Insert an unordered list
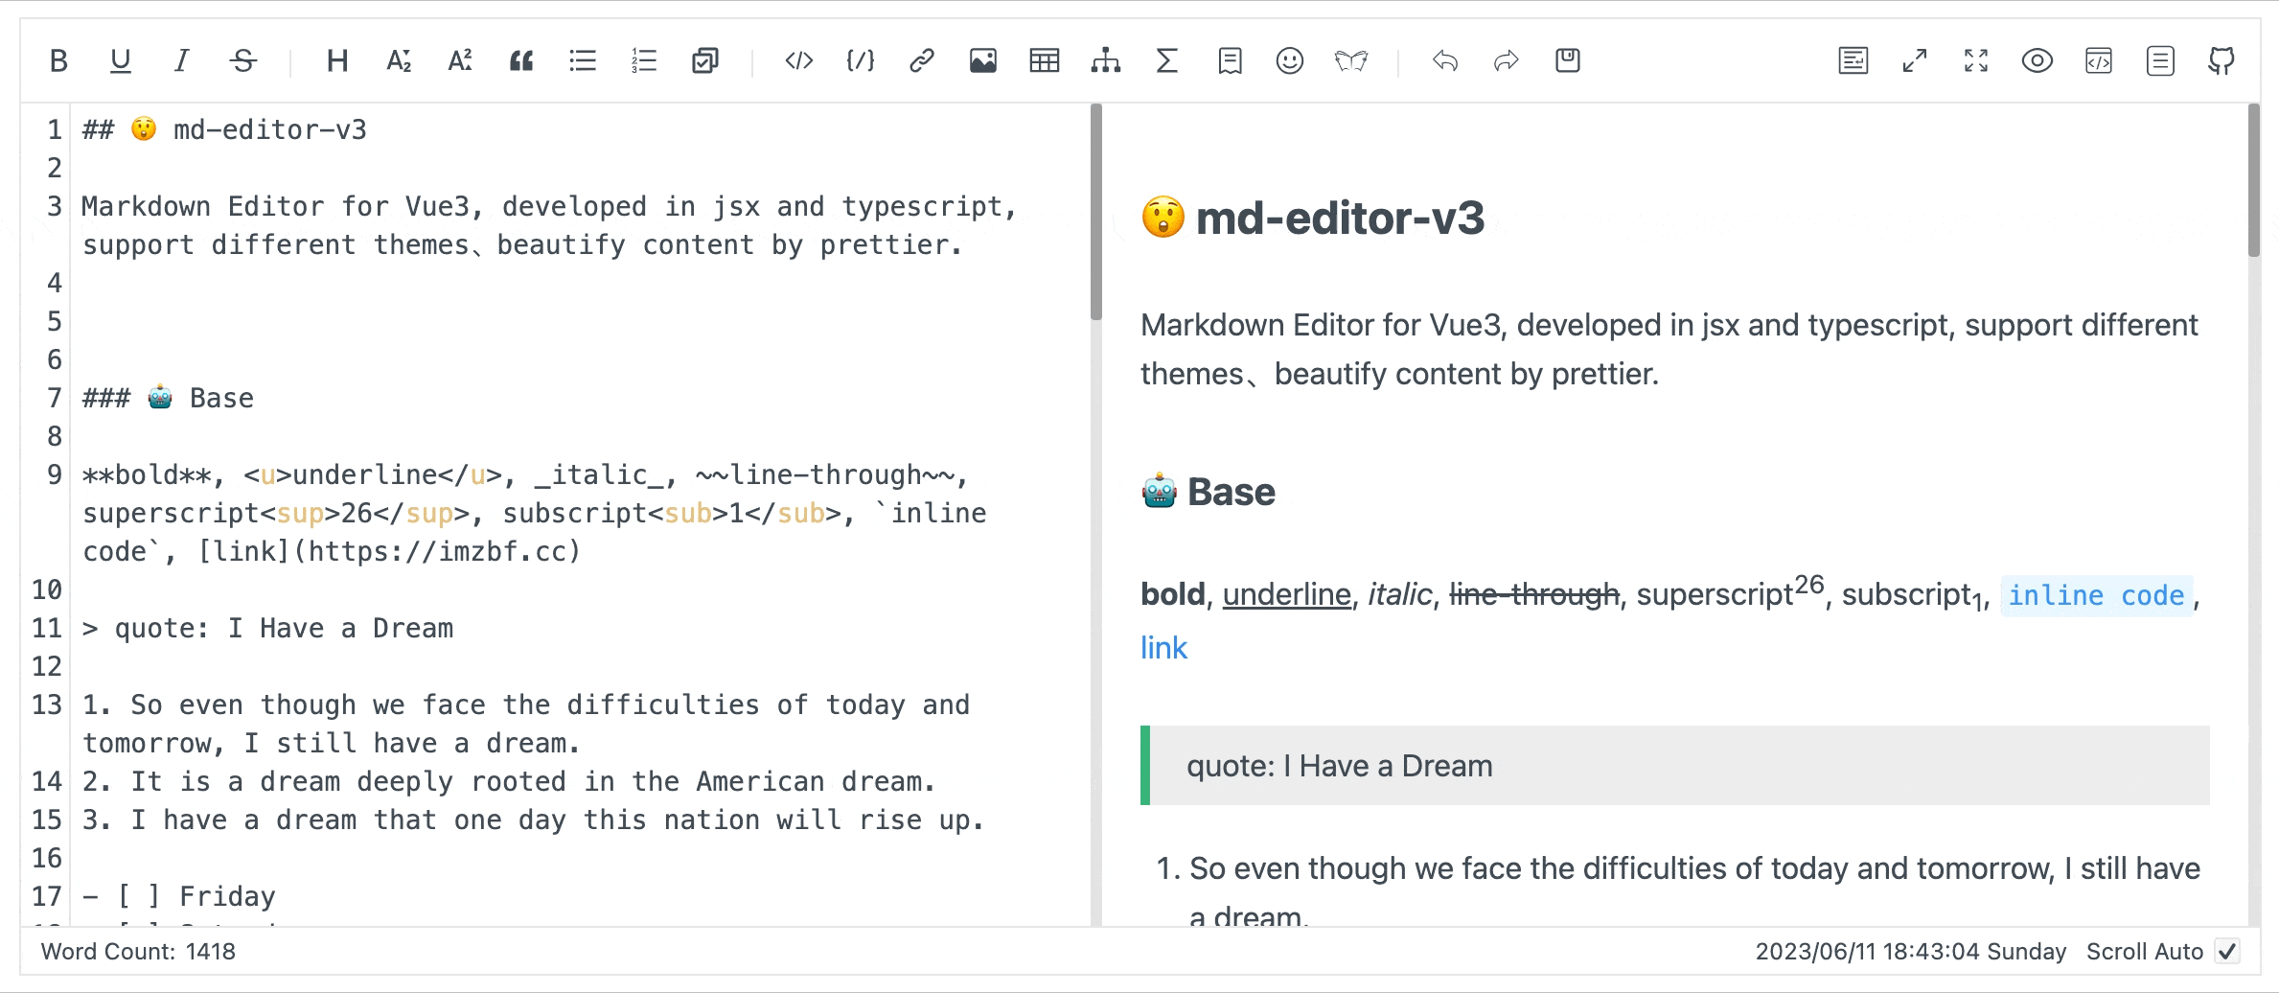 click(x=583, y=61)
